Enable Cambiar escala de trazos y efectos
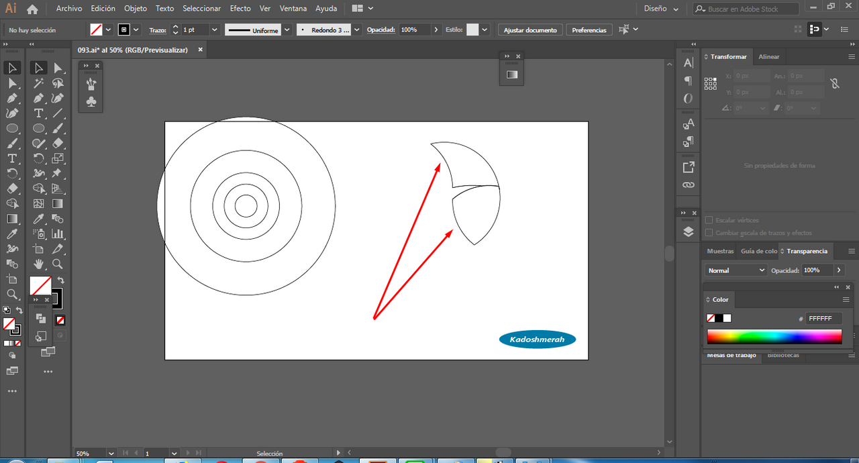859x463 pixels. pyautogui.click(x=709, y=233)
